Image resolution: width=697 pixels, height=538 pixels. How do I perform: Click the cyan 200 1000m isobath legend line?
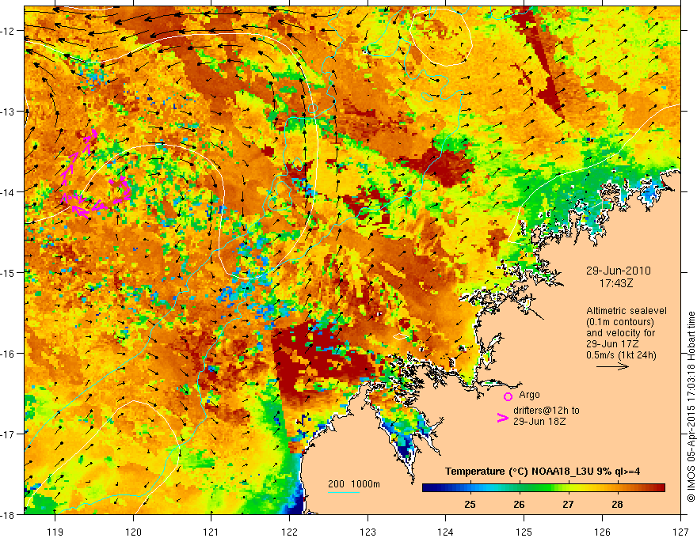coord(344,492)
